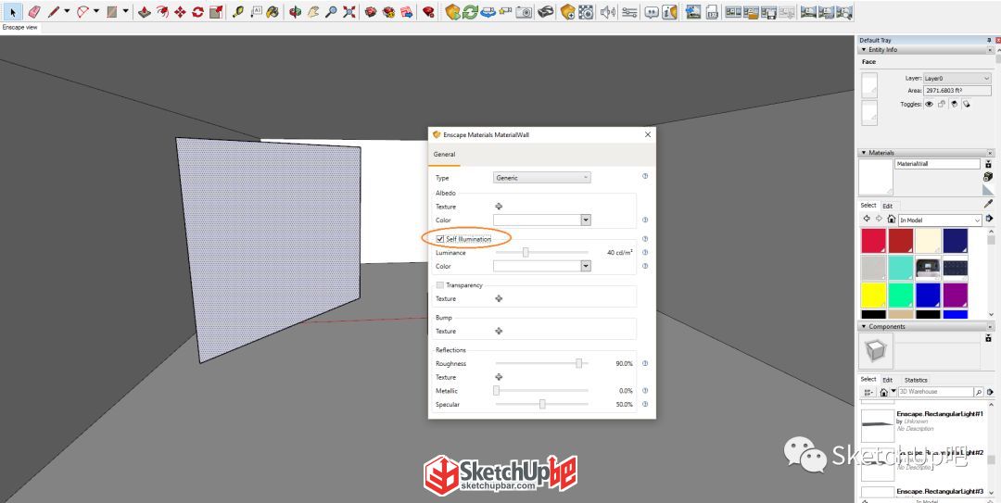This screenshot has height=503, width=1001.
Task: Toggle Enscape live updates sync icon
Action: (x=471, y=12)
